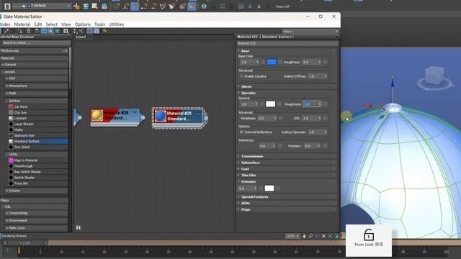Click the Lay Out All nodes icon

click(x=75, y=31)
